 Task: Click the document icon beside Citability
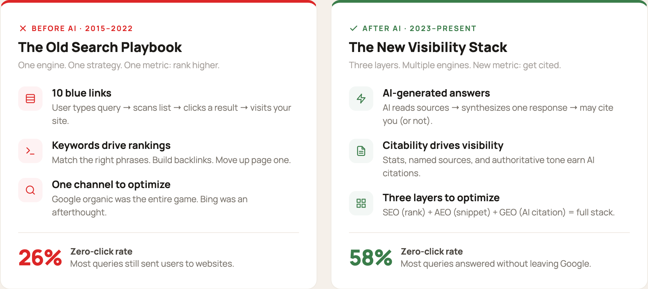click(361, 151)
